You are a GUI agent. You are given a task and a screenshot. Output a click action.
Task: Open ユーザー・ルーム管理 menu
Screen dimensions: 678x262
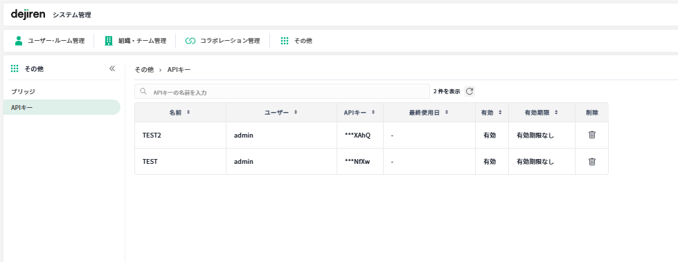(x=50, y=41)
